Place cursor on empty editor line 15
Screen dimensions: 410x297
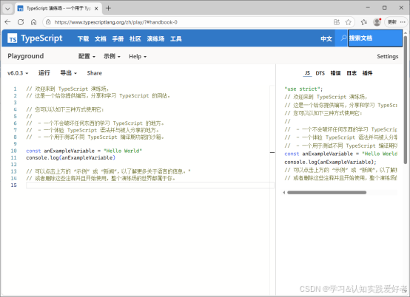click(149, 185)
